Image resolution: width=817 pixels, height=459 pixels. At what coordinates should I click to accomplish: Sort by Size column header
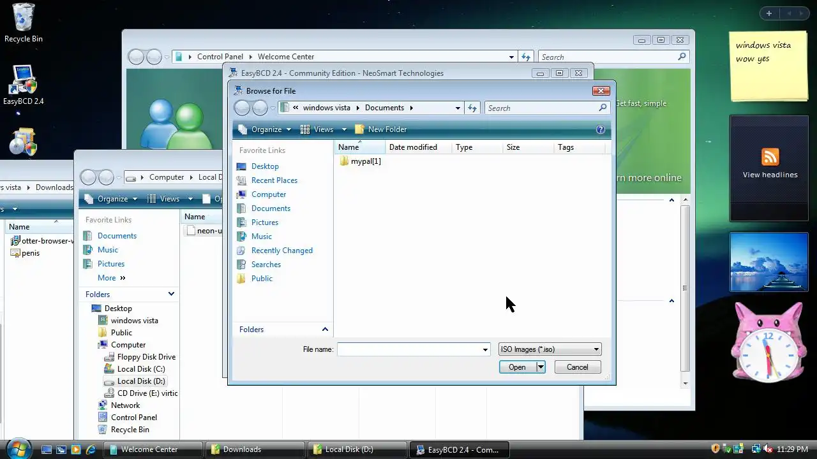(x=528, y=147)
